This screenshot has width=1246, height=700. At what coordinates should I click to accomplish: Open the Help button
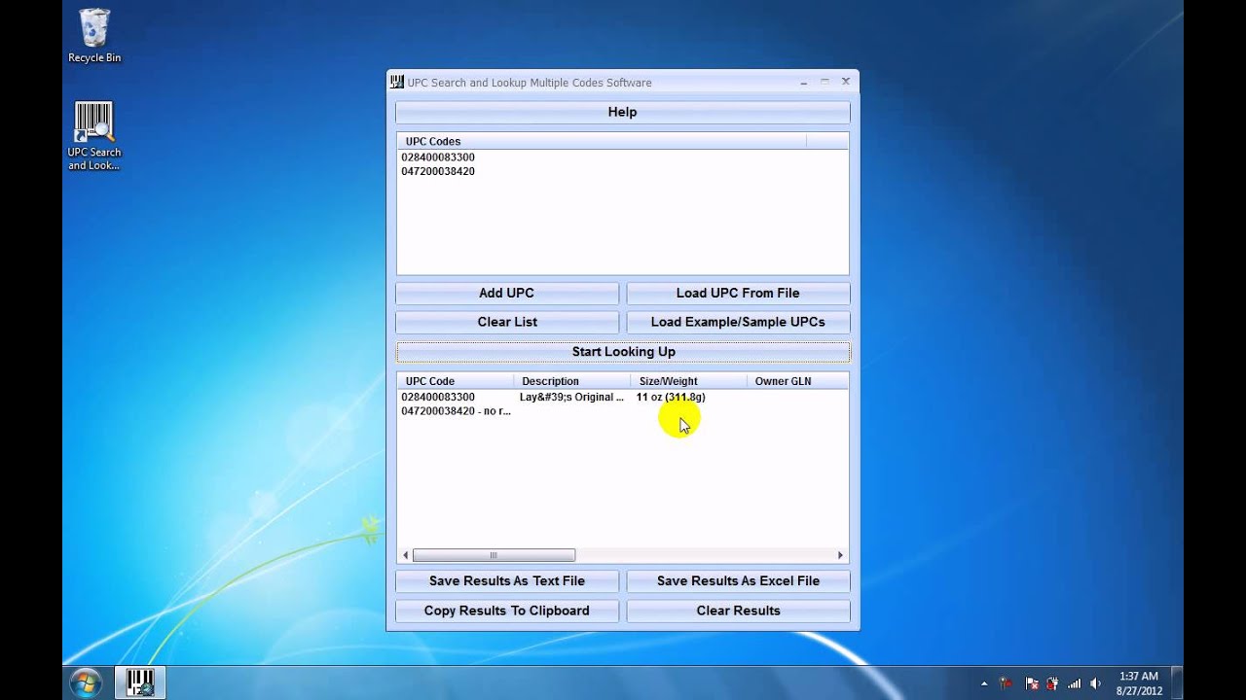[x=622, y=112]
